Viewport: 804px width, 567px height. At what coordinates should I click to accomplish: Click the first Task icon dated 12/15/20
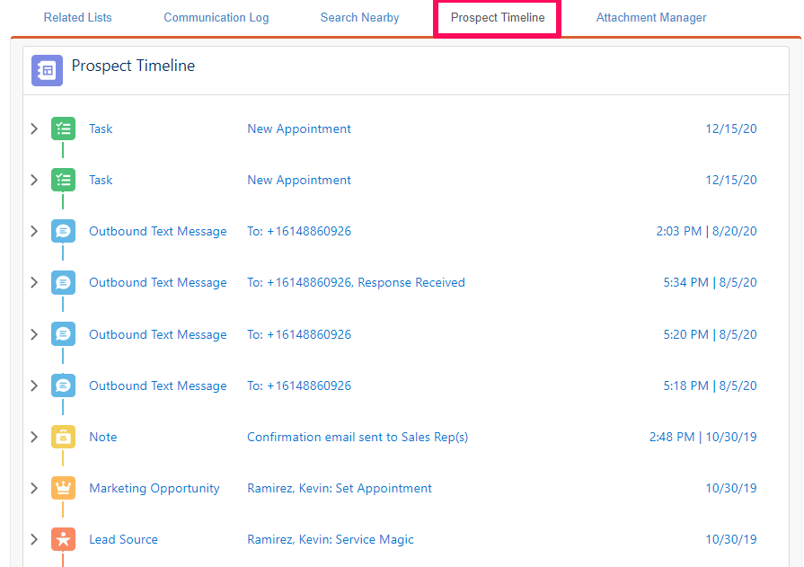[x=63, y=128]
